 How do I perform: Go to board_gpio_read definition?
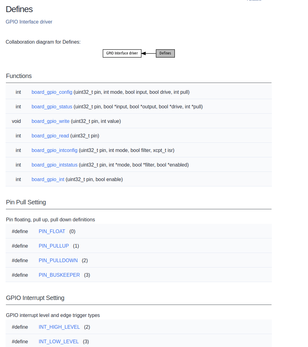(50, 136)
